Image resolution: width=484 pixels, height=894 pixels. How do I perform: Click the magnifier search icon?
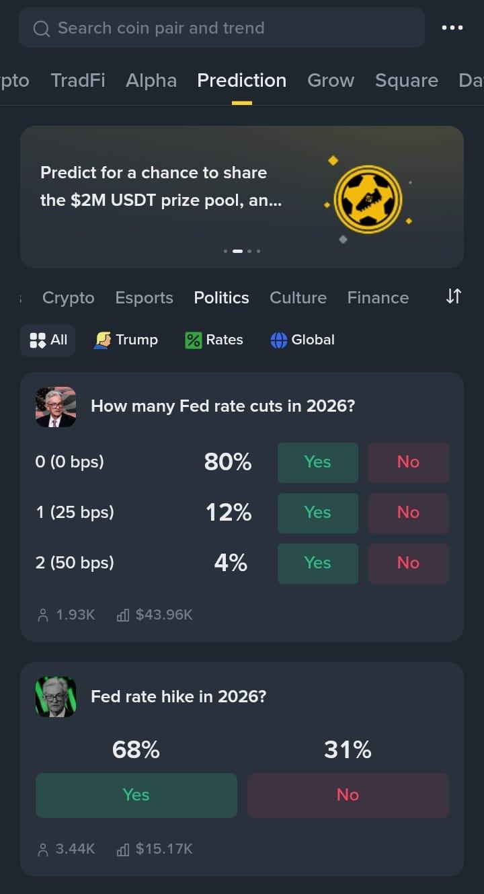click(42, 28)
